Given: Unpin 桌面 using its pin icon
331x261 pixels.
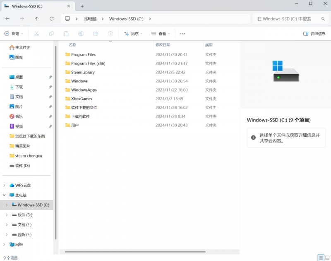Looking at the screenshot, I should tap(50, 77).
